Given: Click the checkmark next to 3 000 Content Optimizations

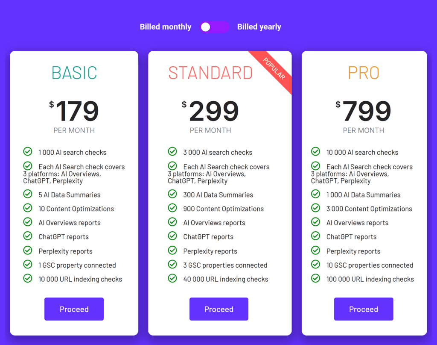Looking at the screenshot, I should click(316, 209).
